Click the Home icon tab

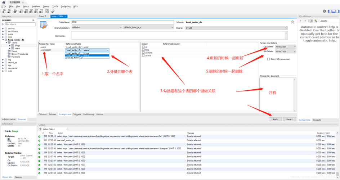click(x=4, y=2)
